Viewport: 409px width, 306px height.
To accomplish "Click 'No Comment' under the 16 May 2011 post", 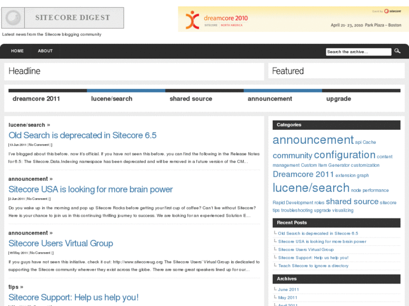I will pos(40,253).
